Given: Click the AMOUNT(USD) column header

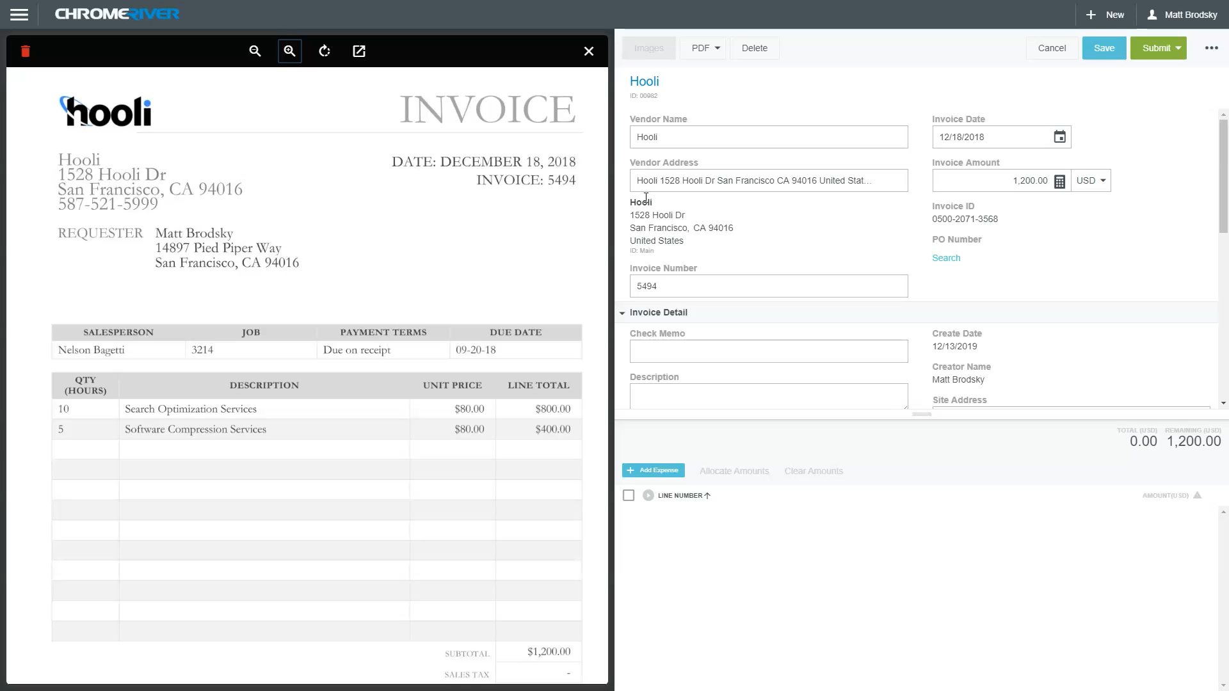Looking at the screenshot, I should click(1165, 495).
